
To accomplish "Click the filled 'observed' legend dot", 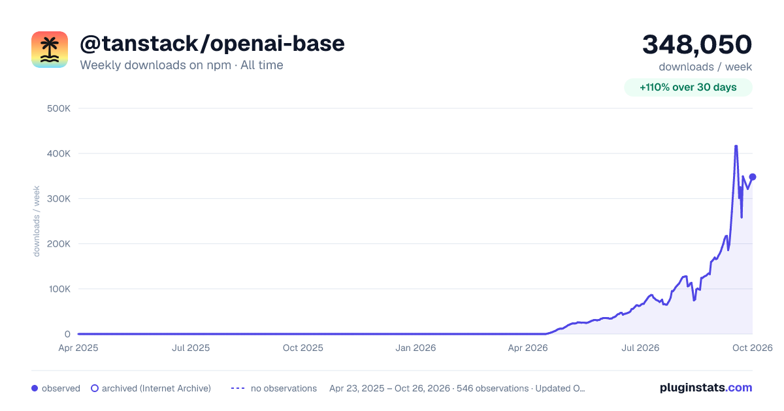I will (35, 388).
